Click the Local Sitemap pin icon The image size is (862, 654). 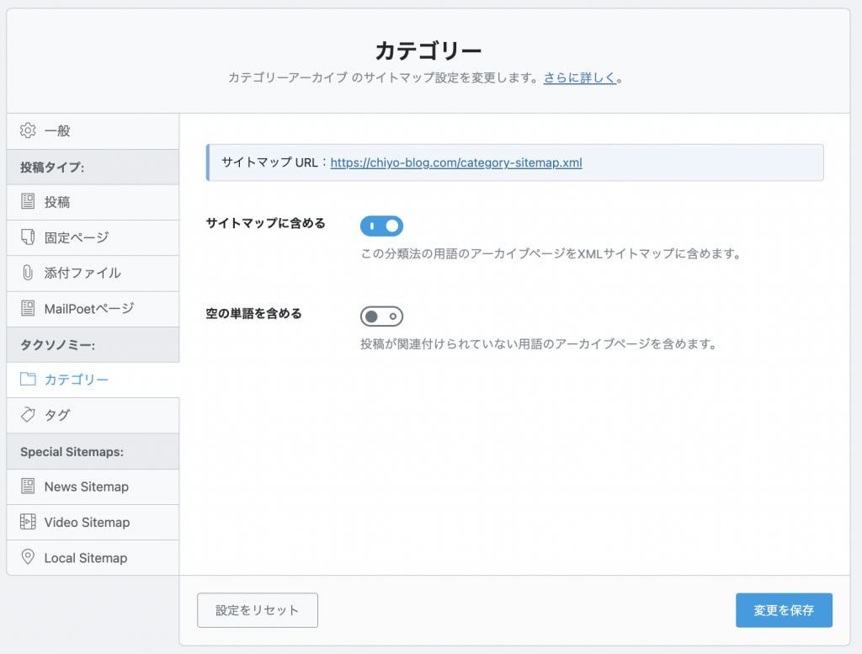click(x=28, y=557)
